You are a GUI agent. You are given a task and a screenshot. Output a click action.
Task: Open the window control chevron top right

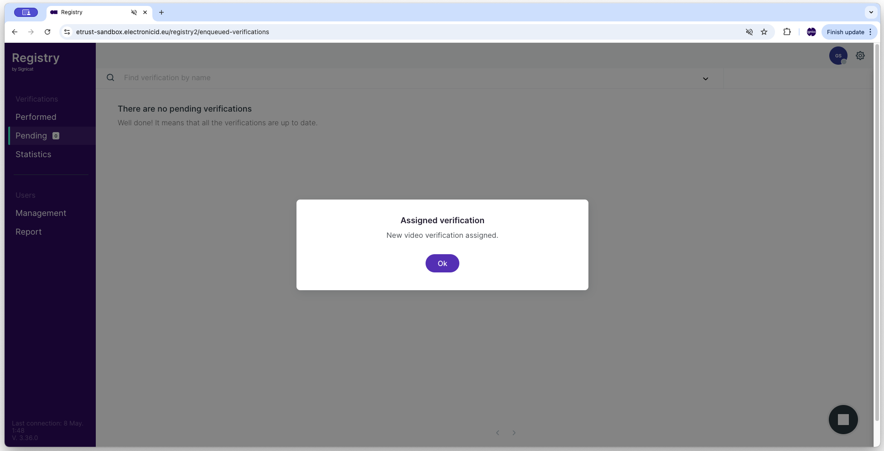(872, 12)
